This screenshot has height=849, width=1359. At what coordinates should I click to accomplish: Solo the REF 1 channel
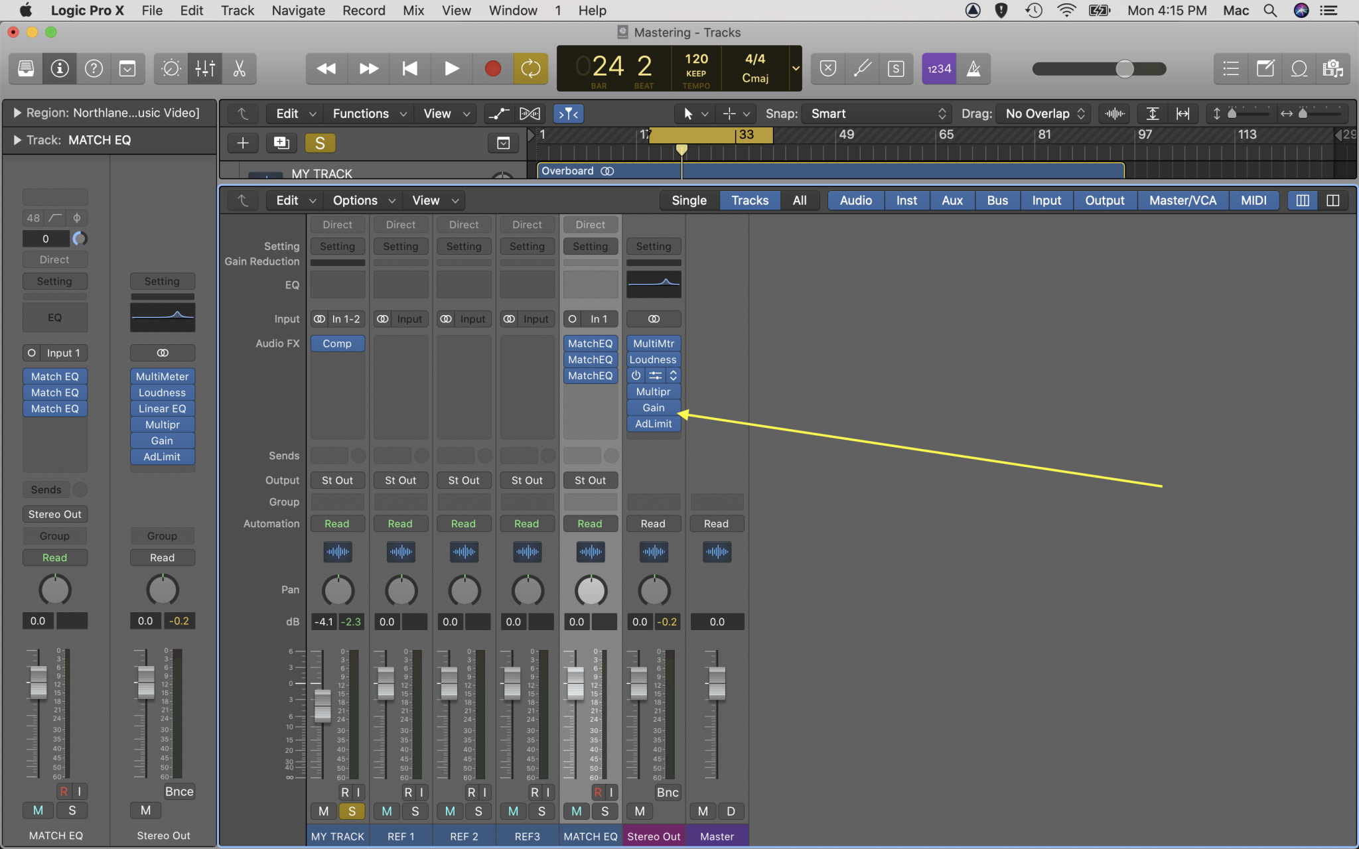tap(415, 811)
